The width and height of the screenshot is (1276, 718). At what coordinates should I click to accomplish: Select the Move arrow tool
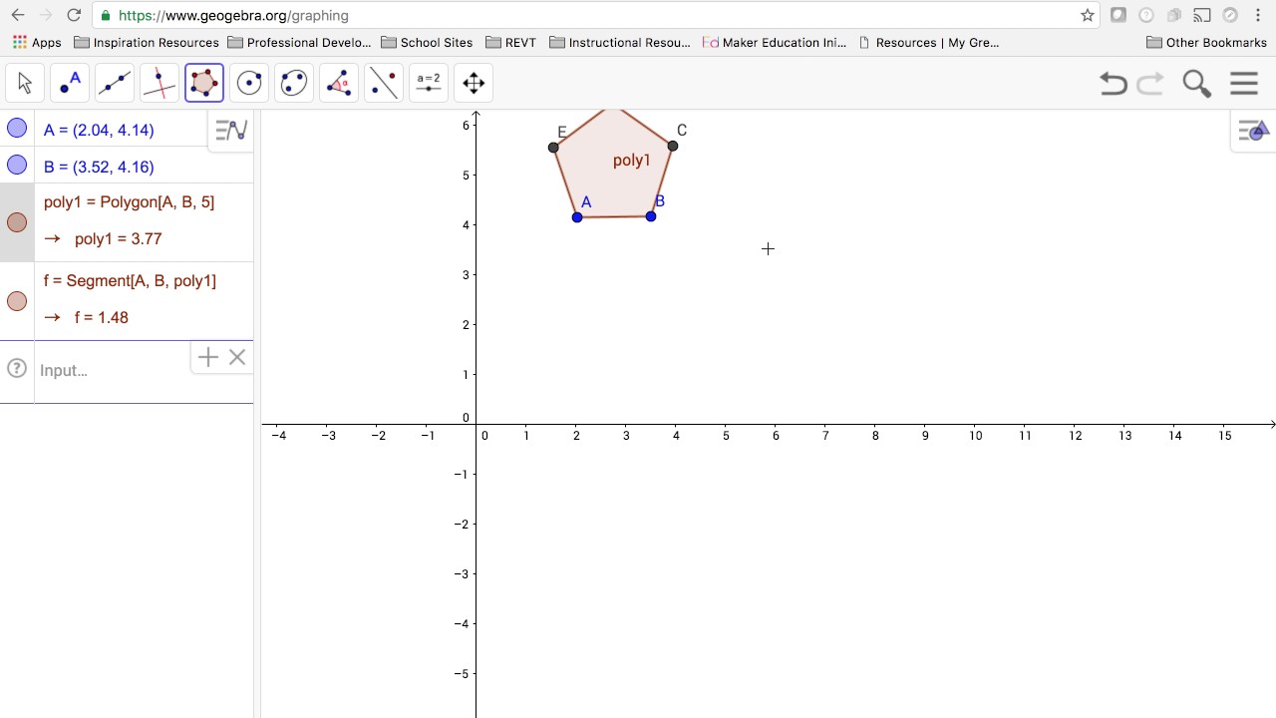click(x=25, y=83)
